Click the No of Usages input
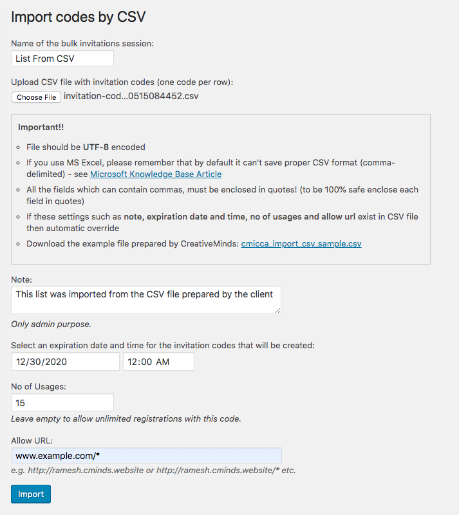 coord(62,403)
